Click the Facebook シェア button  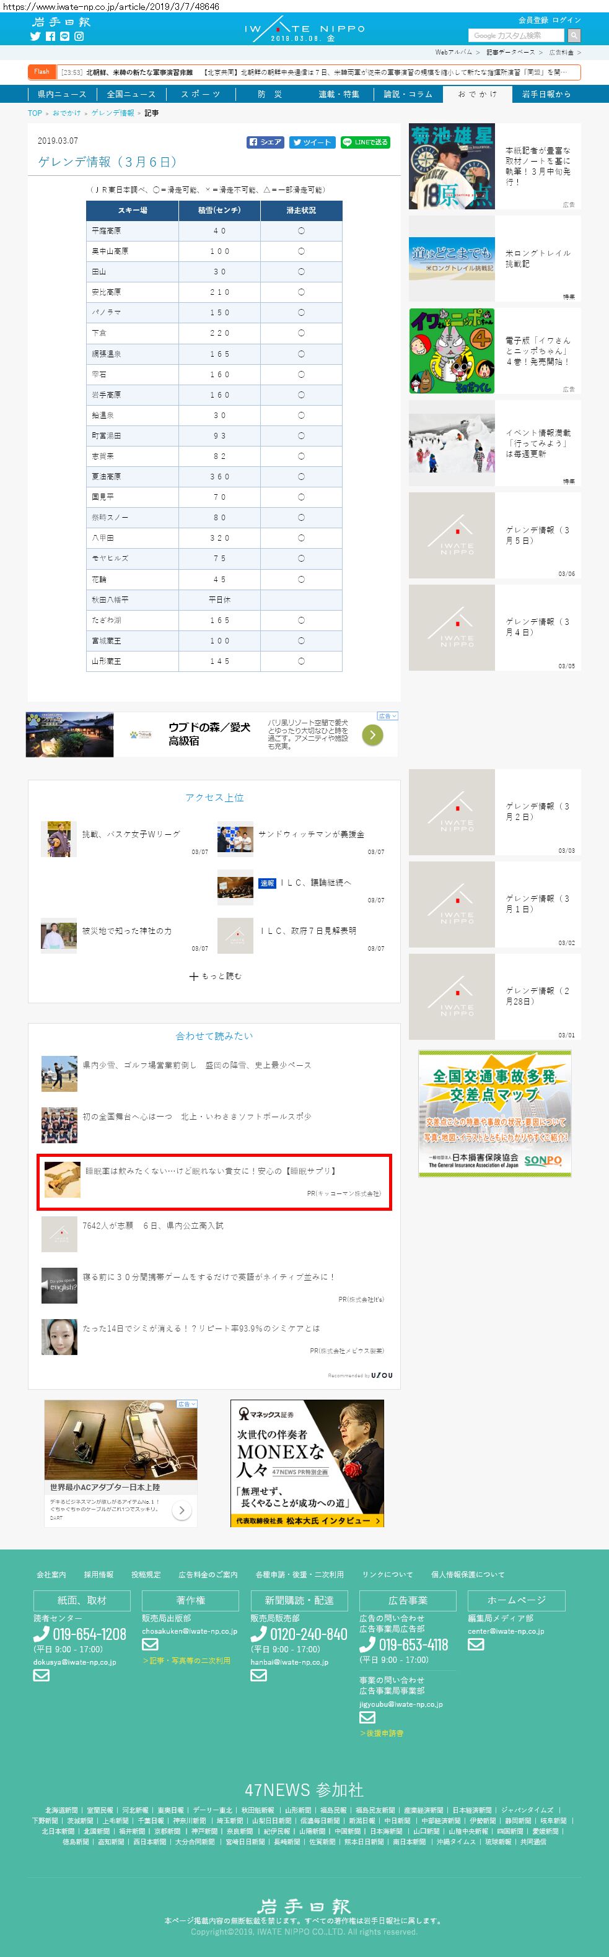click(265, 142)
